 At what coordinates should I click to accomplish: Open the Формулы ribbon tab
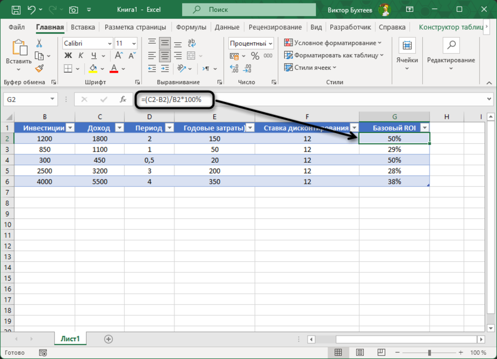pos(191,27)
